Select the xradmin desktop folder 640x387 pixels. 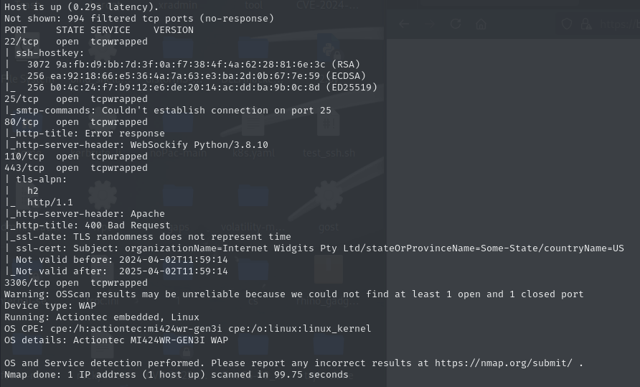[x=177, y=5]
